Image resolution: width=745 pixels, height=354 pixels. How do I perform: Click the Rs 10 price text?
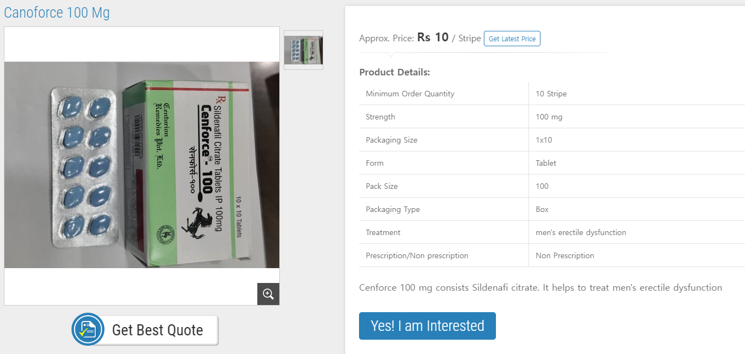433,37
